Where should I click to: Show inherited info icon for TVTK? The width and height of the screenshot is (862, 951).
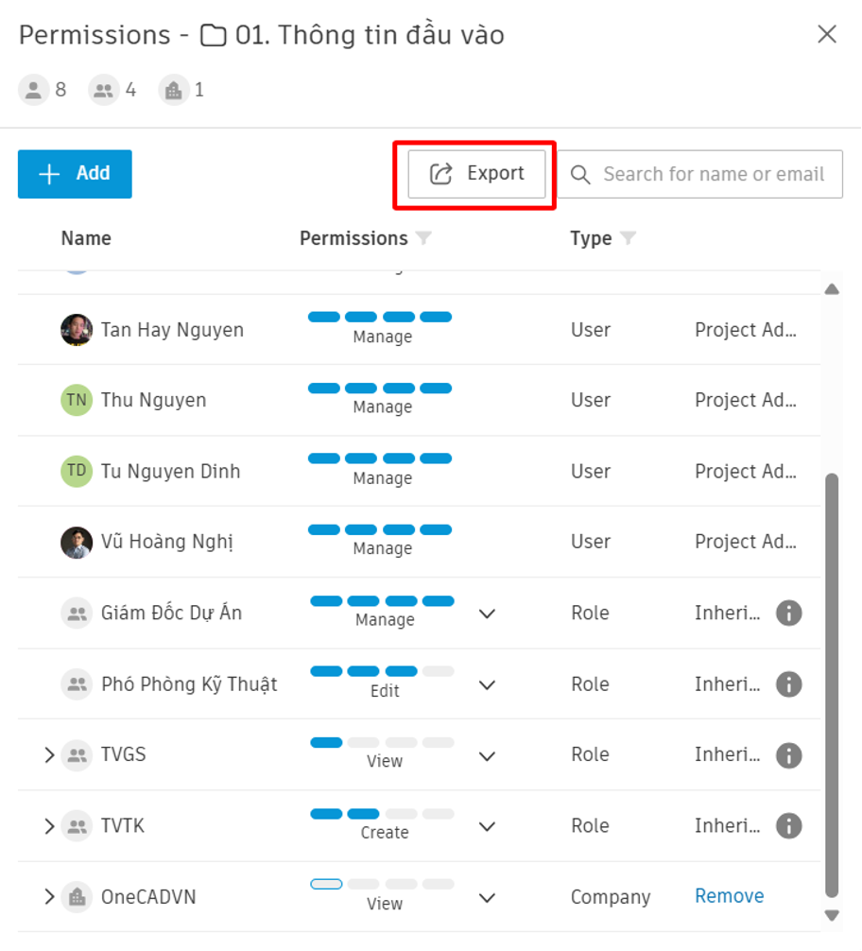click(x=788, y=825)
